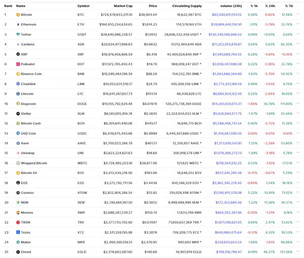Open the three-dot menu in Aave row

298,143
